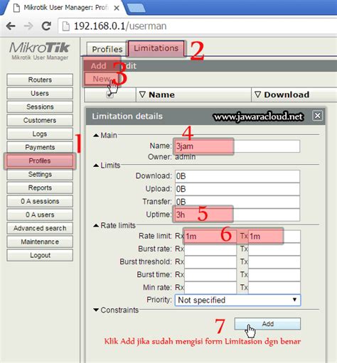
Task: Reload the page with the refresh icon
Action: [x=46, y=26]
